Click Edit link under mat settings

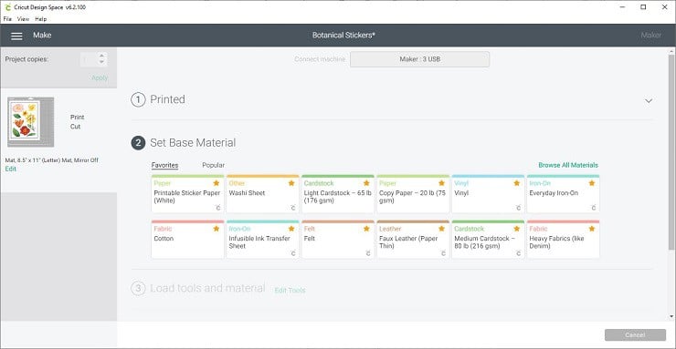click(x=10, y=169)
